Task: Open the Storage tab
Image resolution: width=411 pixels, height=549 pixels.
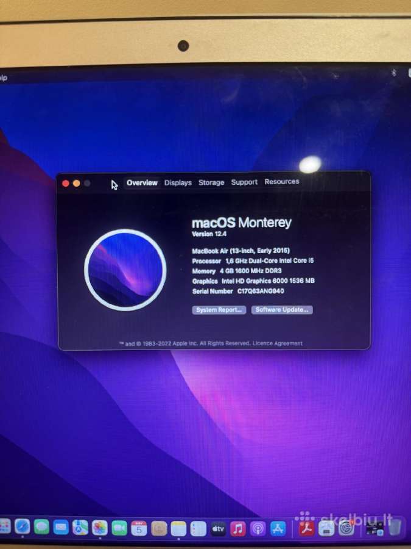Action: click(x=211, y=182)
